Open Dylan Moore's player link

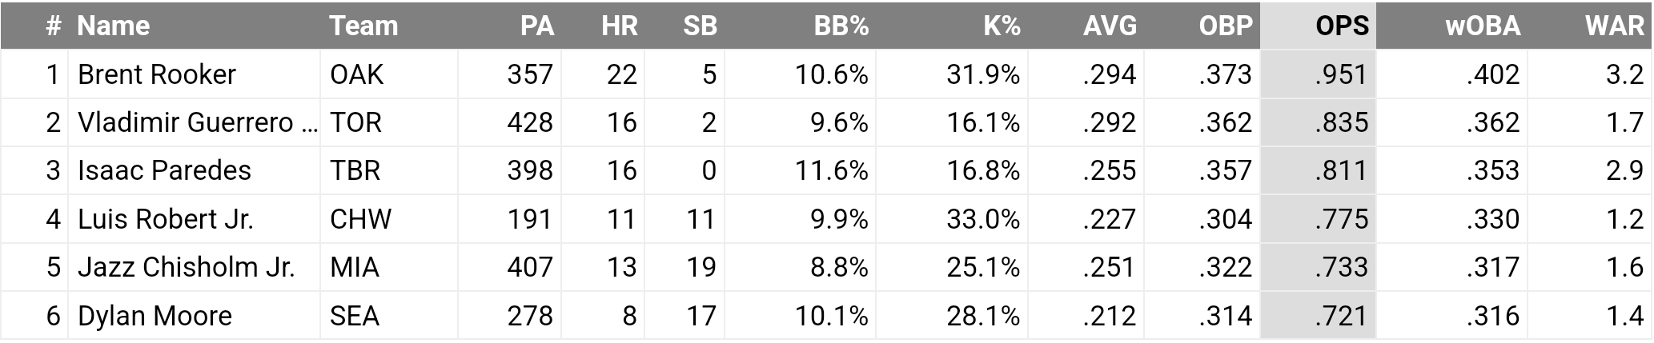(155, 316)
